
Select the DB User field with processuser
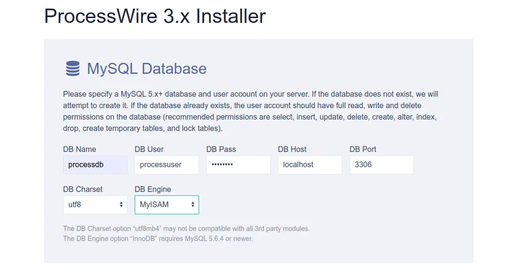click(x=167, y=165)
